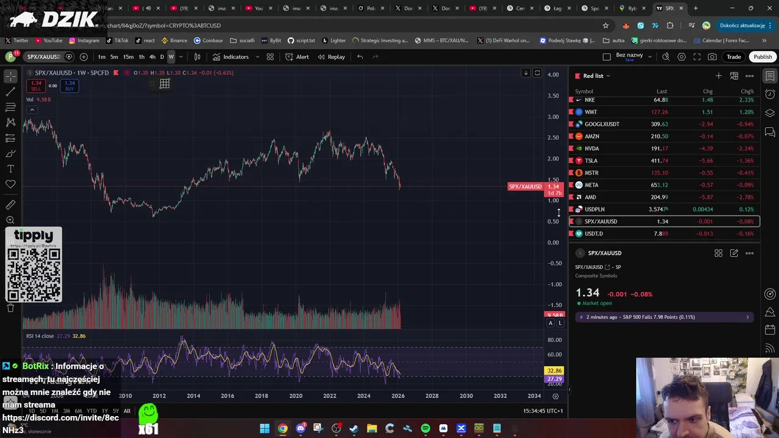The image size is (779, 438).
Task: Open the SPX/XAUUSD symbol search box
Action: [44, 57]
